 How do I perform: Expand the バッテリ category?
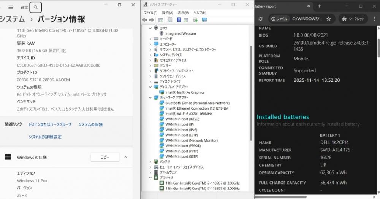(x=150, y=162)
